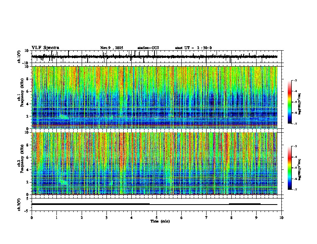
Task: Click the "-7" tick on ch.2 colorbar
Action: coord(295,190)
